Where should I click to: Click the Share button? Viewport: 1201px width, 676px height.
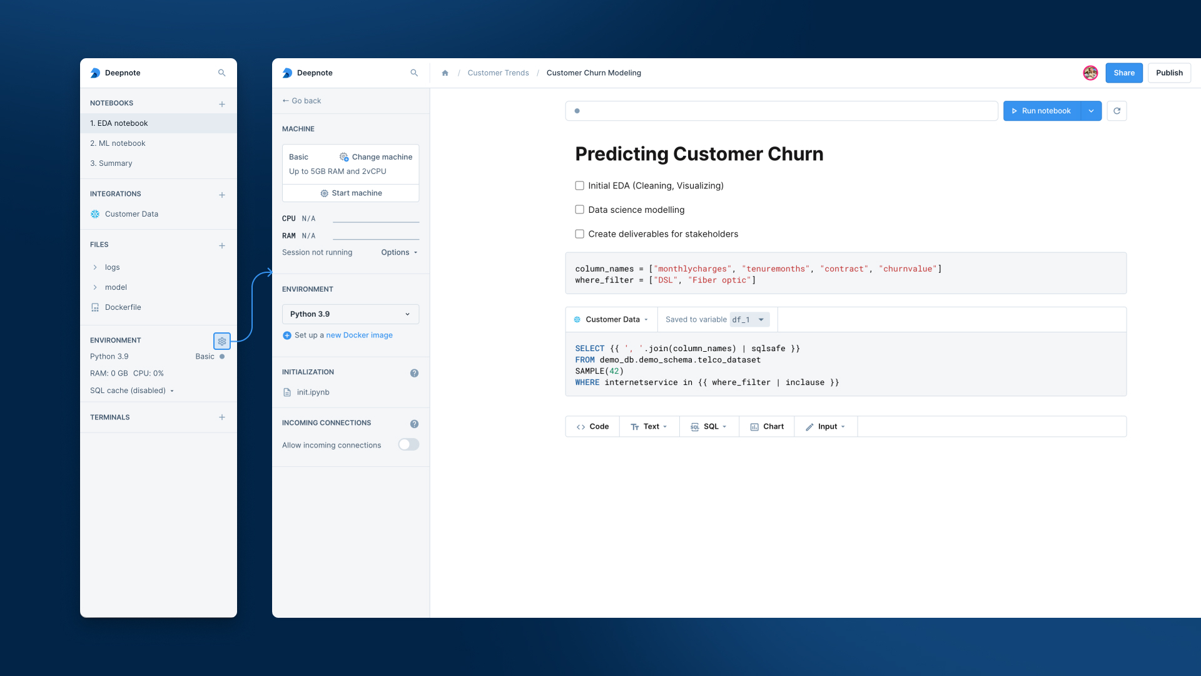[1123, 73]
